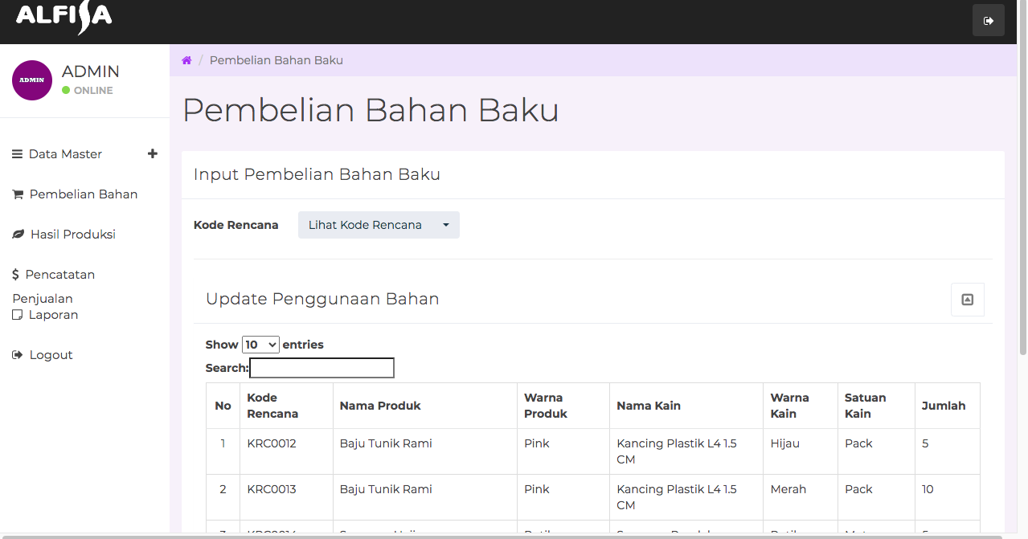Click the sidebar Logout icon
The width and height of the screenshot is (1028, 539).
coord(17,355)
